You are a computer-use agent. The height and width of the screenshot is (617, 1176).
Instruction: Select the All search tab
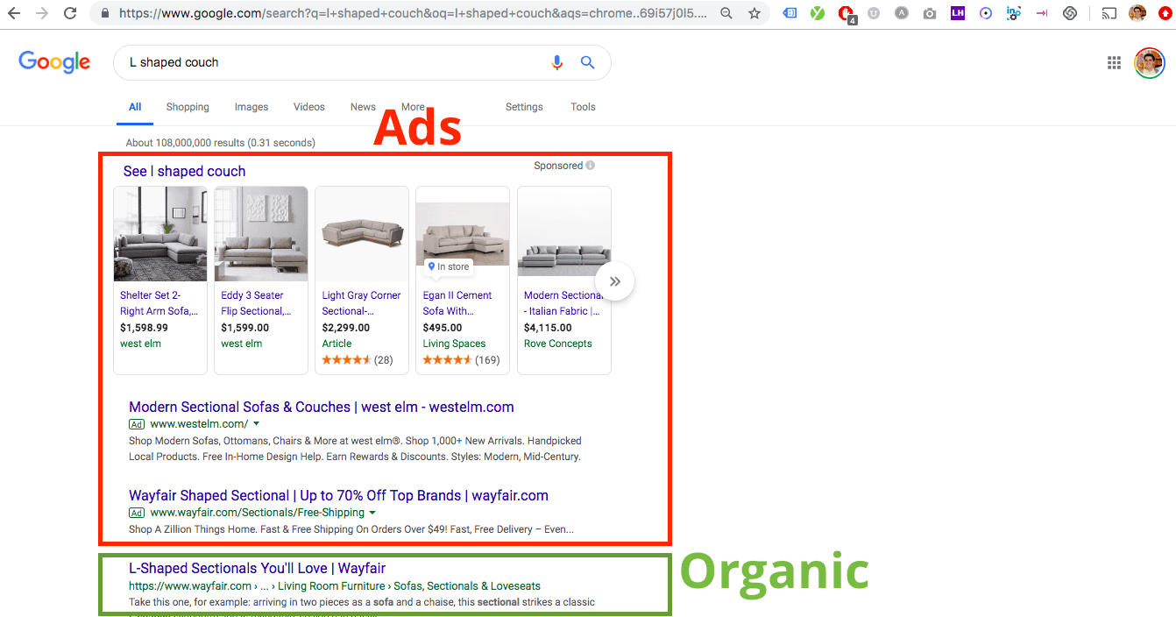click(x=135, y=107)
